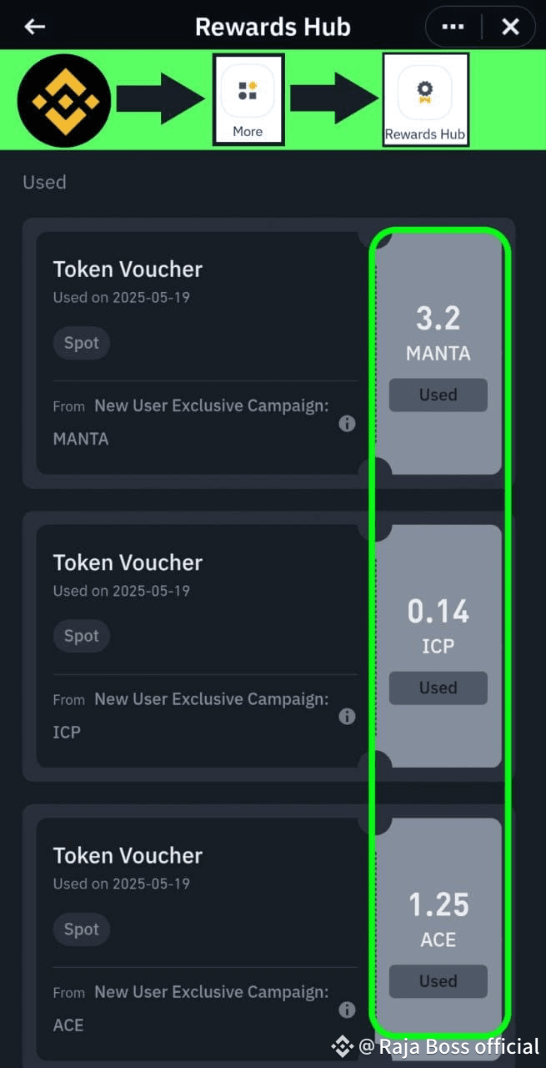Open info for the ACE campaign

[x=347, y=1010]
